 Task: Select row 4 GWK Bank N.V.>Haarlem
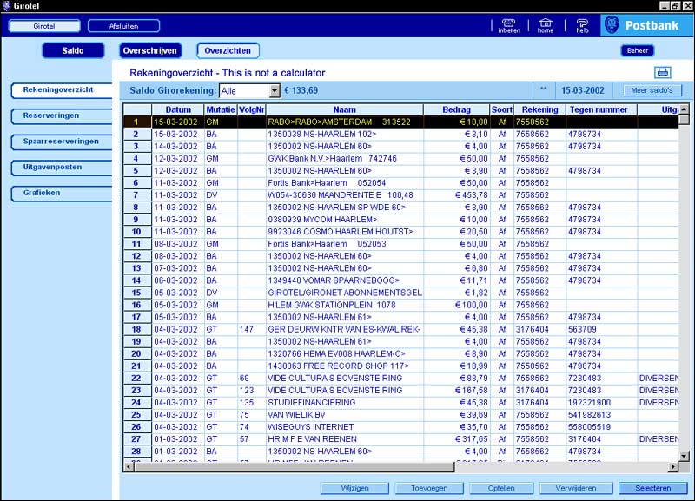tap(400, 159)
